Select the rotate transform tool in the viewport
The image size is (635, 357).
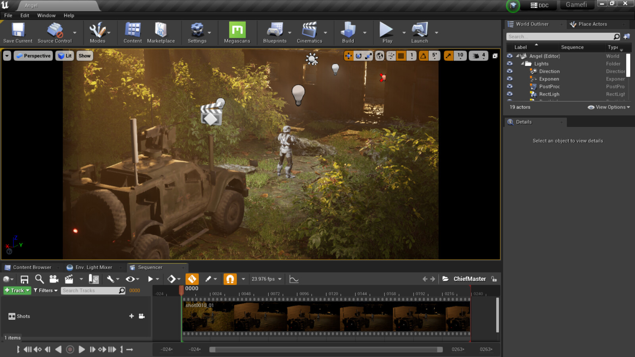pyautogui.click(x=358, y=56)
